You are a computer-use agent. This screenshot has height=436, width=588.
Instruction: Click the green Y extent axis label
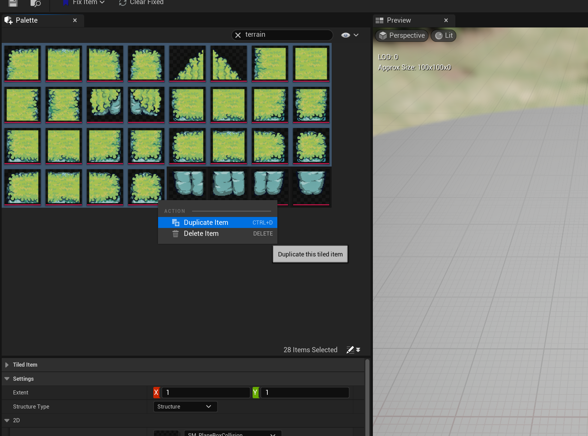(255, 392)
